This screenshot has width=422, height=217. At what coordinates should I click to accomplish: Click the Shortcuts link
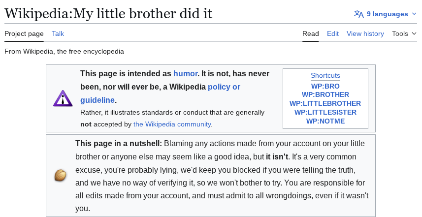click(x=325, y=76)
